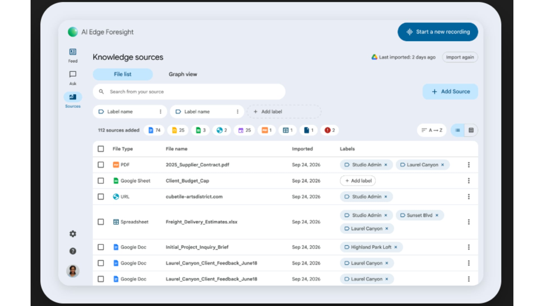The image size is (544, 306).
Task: Sort by the Imported column header
Action: point(302,149)
